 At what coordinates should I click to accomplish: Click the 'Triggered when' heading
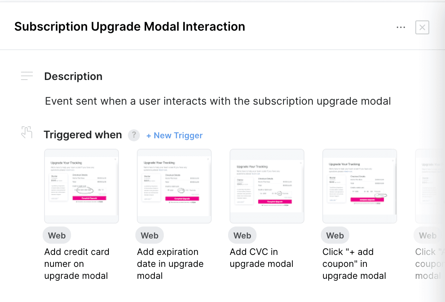pyautogui.click(x=83, y=135)
